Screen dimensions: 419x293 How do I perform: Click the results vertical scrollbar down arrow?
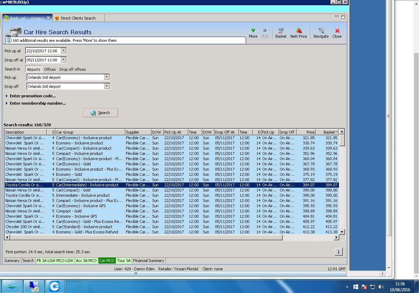(342, 232)
